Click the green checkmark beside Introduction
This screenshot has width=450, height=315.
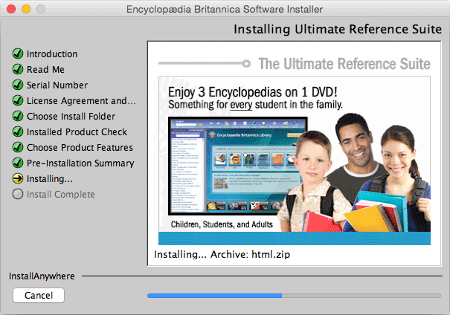[x=18, y=54]
